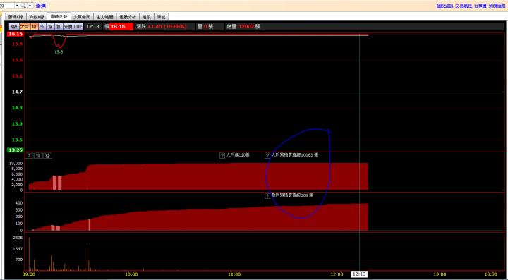
Task: Open the 大單券商 tab
Action: tap(83, 17)
